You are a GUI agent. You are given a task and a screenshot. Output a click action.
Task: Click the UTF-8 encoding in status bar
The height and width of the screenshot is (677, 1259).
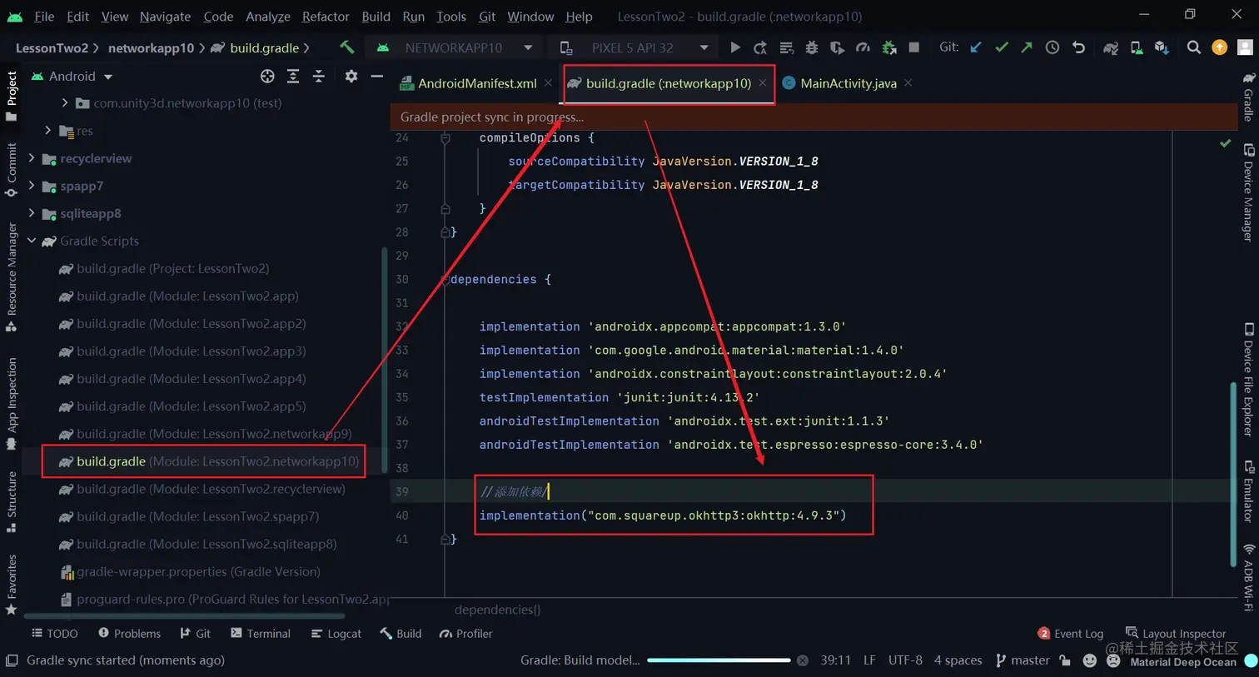coord(905,660)
